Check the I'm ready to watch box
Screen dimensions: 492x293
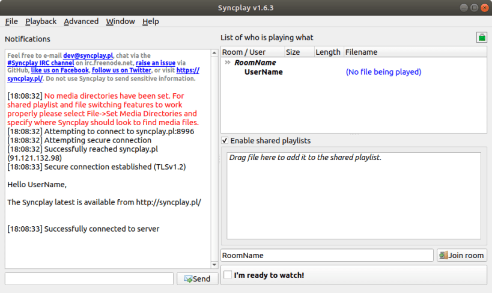click(228, 275)
